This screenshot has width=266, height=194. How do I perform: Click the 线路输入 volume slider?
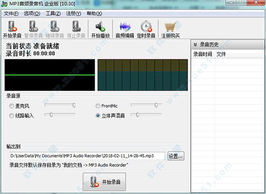(60, 115)
